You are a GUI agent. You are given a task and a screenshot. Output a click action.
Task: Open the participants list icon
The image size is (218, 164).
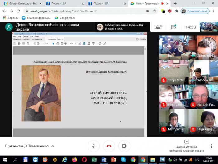click(159, 27)
